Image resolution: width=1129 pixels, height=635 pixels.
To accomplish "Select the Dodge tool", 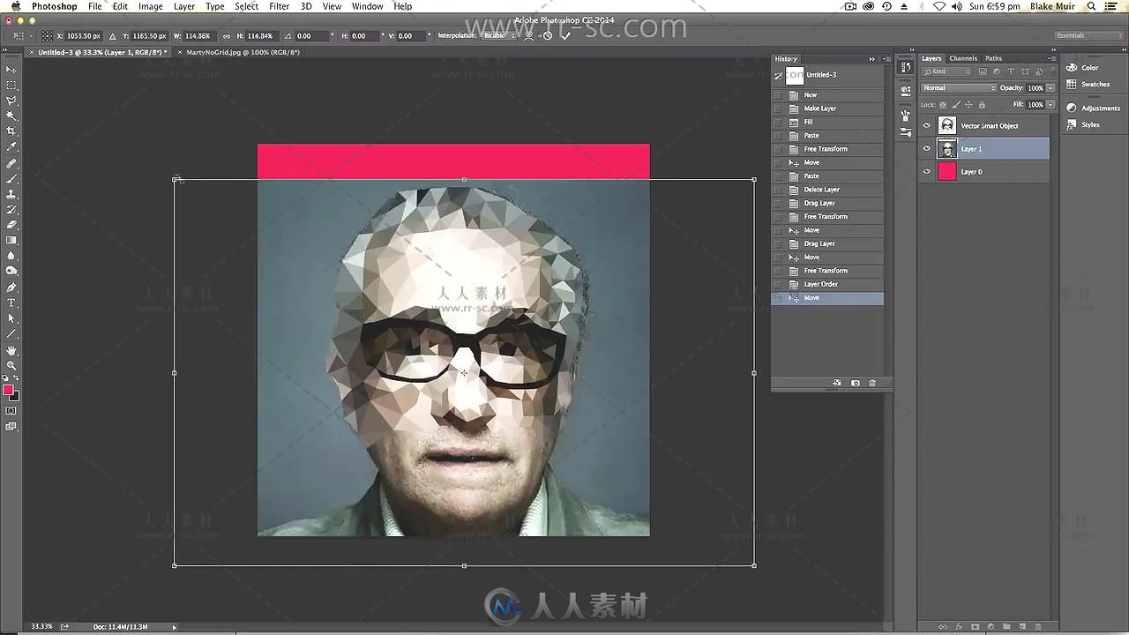I will pyautogui.click(x=11, y=271).
